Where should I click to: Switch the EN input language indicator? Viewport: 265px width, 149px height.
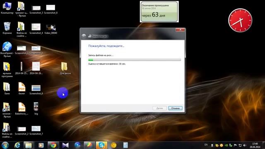coord(206,145)
